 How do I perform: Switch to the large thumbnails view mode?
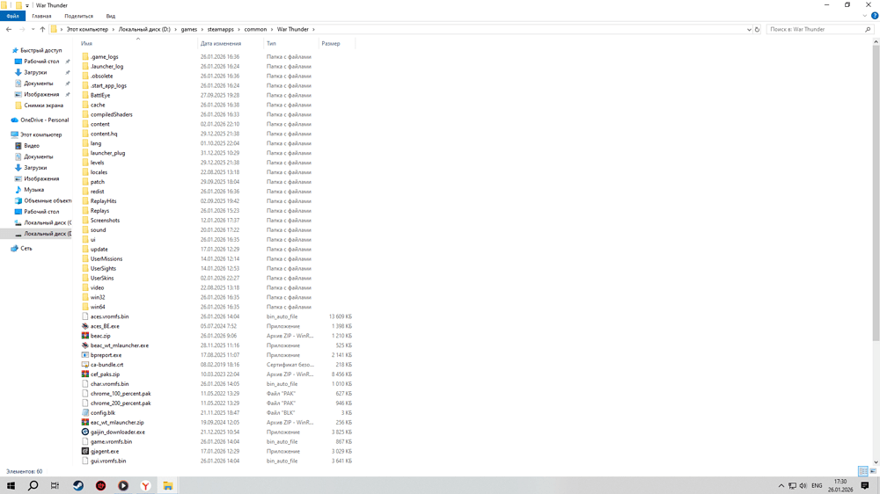tap(873, 472)
